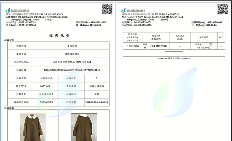Click the company logo atop the left page

tap(8, 11)
